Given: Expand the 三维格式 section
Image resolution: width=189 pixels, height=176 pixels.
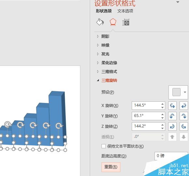Looking at the screenshot, I should click(x=98, y=72).
